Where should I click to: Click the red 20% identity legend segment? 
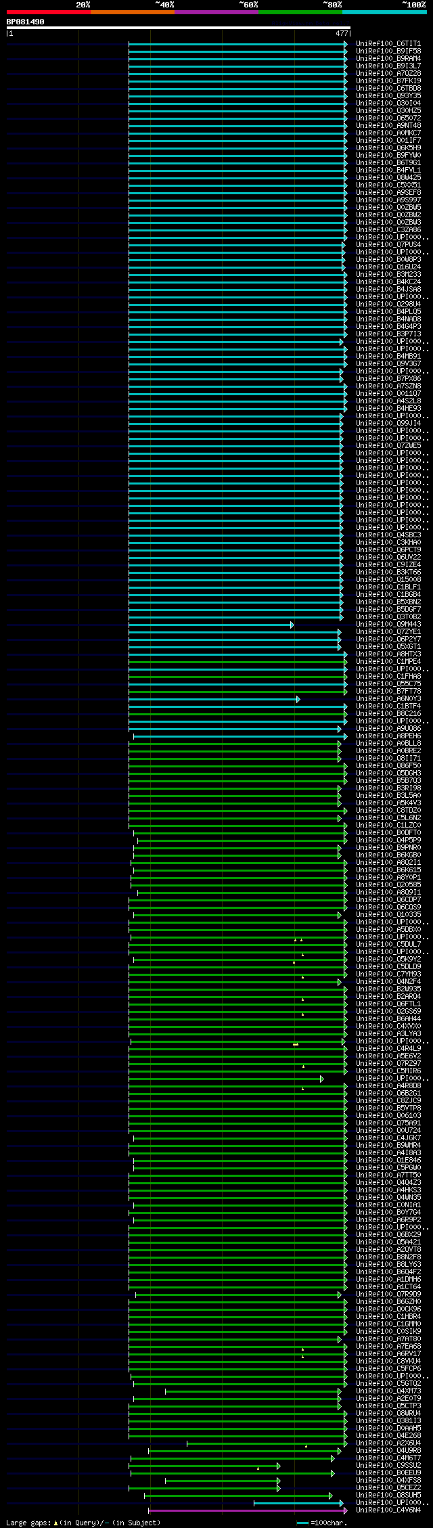(x=49, y=12)
